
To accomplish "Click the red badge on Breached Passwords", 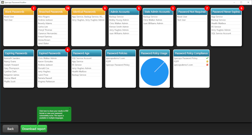I will pyautogui.click(x=68, y=8).
